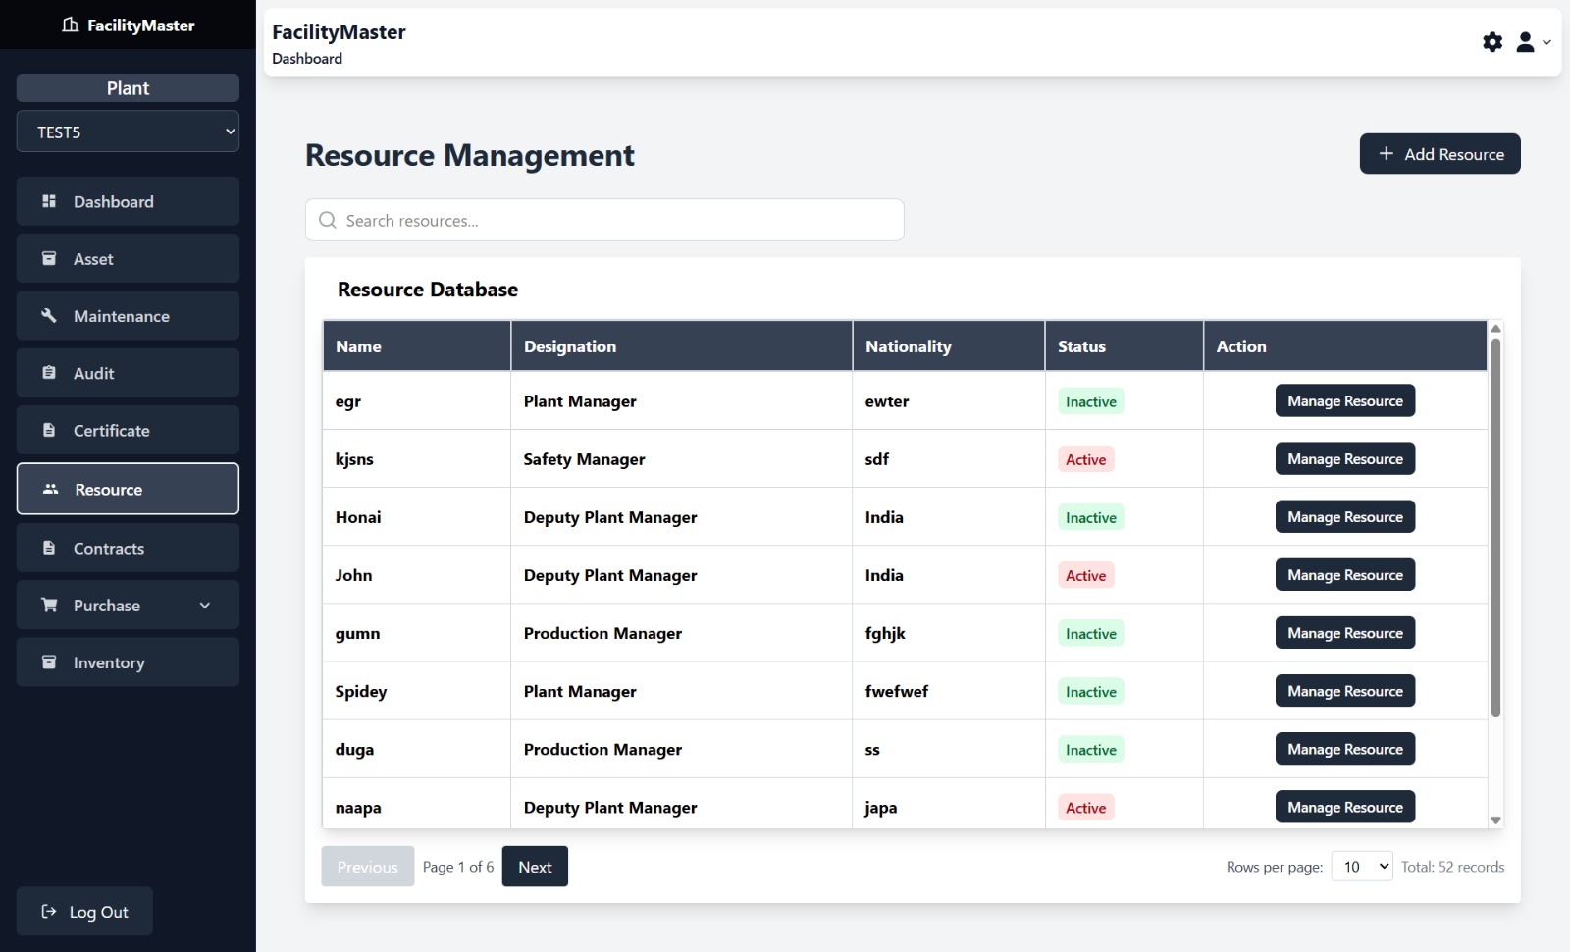The width and height of the screenshot is (1570, 952).
Task: Go to the Next page
Action: (x=535, y=866)
